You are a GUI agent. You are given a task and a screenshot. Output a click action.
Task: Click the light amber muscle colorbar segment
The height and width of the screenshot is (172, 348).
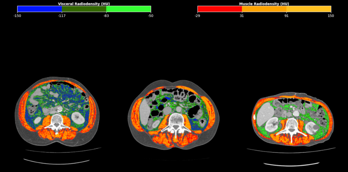pyautogui.click(x=309, y=9)
